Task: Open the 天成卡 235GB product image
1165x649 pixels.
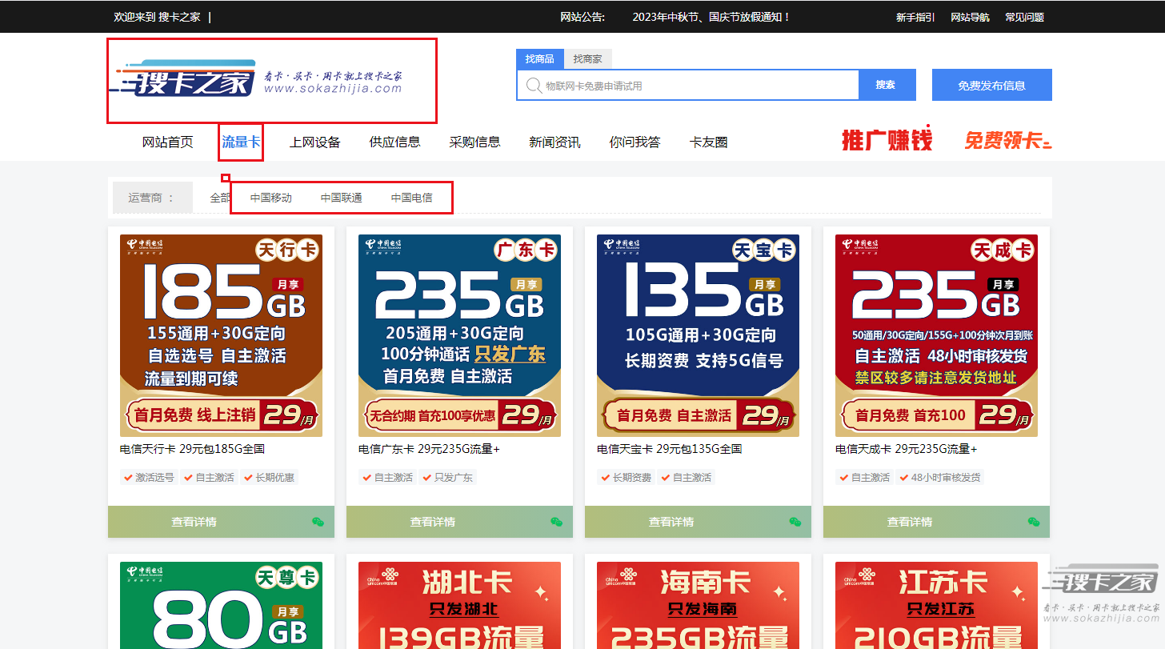Action: point(936,335)
